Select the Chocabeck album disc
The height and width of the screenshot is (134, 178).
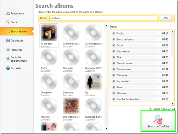(x=49, y=82)
